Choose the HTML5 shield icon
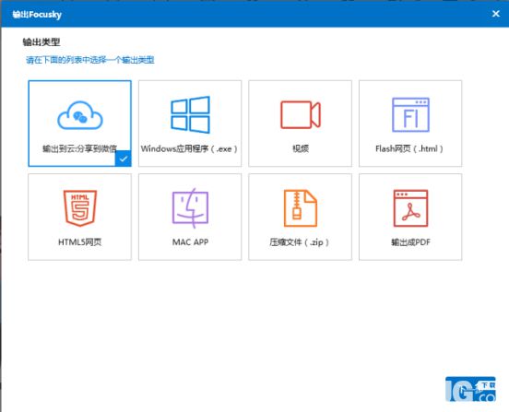509x412 pixels. coord(80,208)
